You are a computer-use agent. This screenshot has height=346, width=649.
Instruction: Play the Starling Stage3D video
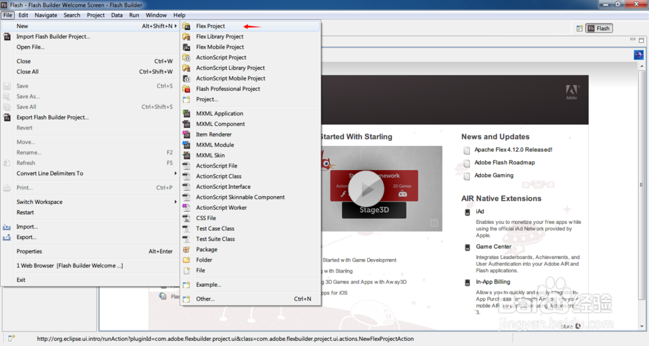pos(366,189)
